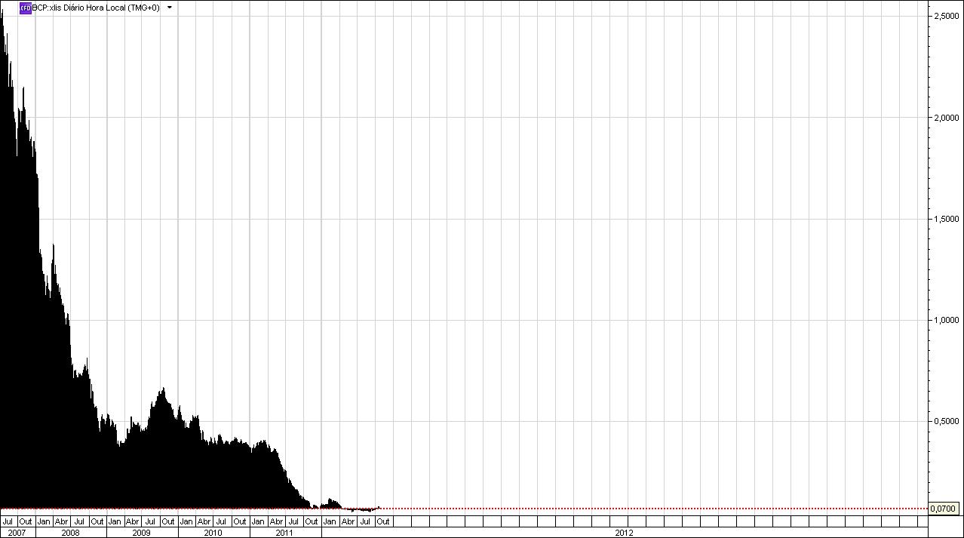964x538 pixels.
Task: Open the dropdown arrow beside the chart title
Action: tap(169, 8)
